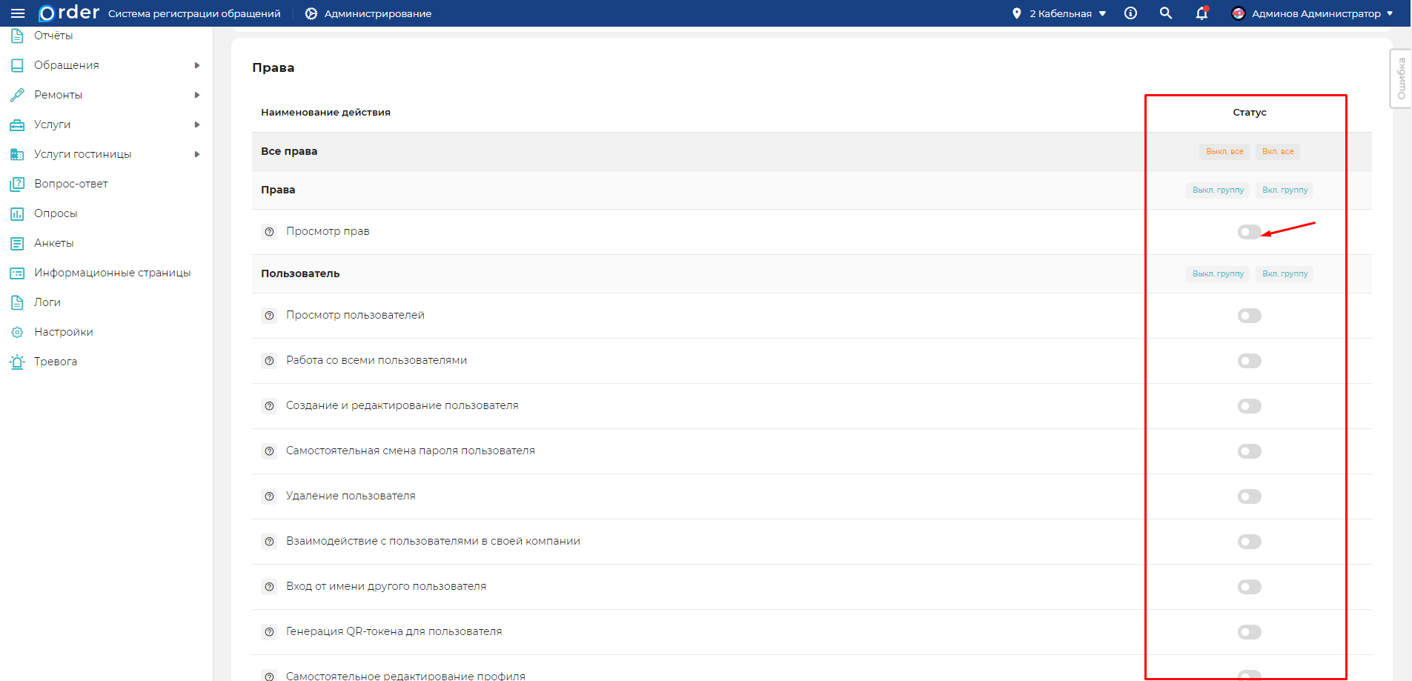This screenshot has height=681, width=1412.
Task: Toggle the Удаление пользователя switch
Action: tap(1249, 496)
